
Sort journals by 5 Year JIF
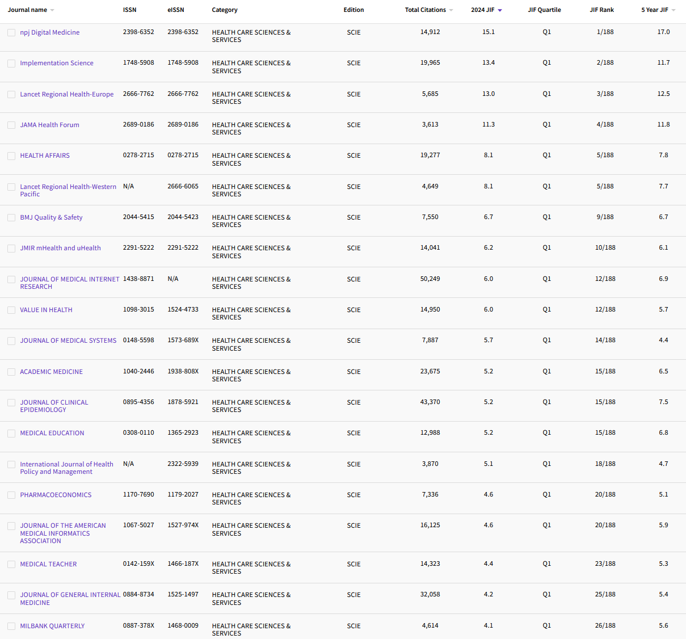pos(658,10)
